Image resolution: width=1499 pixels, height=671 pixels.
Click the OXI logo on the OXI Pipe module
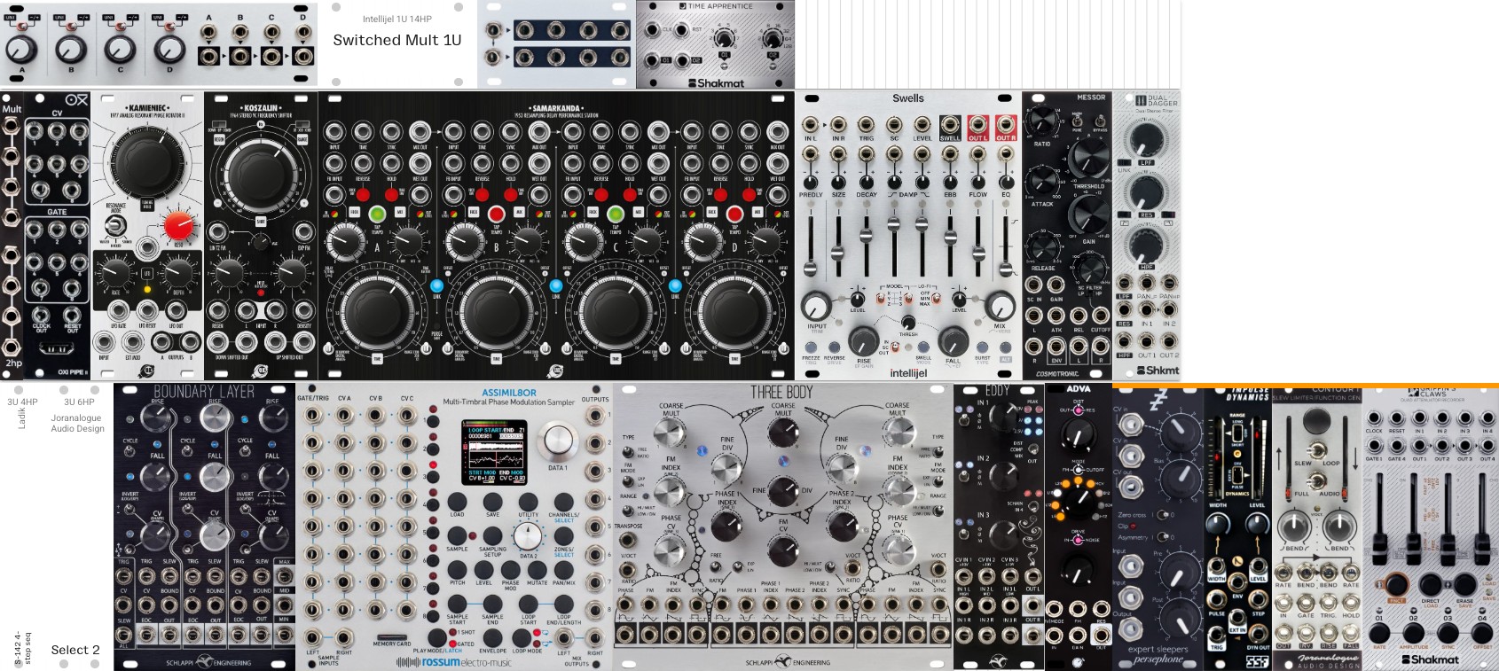pos(77,100)
